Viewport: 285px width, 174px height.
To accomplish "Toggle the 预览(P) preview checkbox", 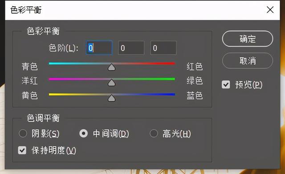I will click(226, 85).
